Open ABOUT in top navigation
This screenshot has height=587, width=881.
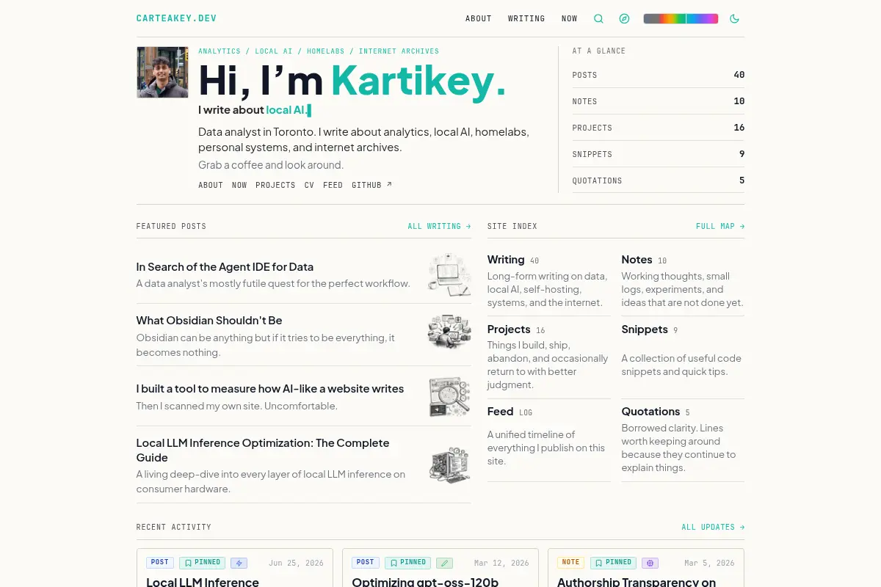[479, 19]
